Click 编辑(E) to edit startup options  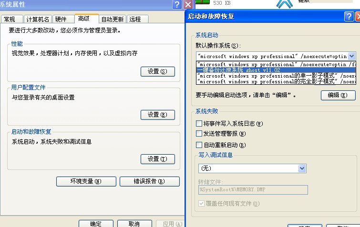click(x=338, y=95)
